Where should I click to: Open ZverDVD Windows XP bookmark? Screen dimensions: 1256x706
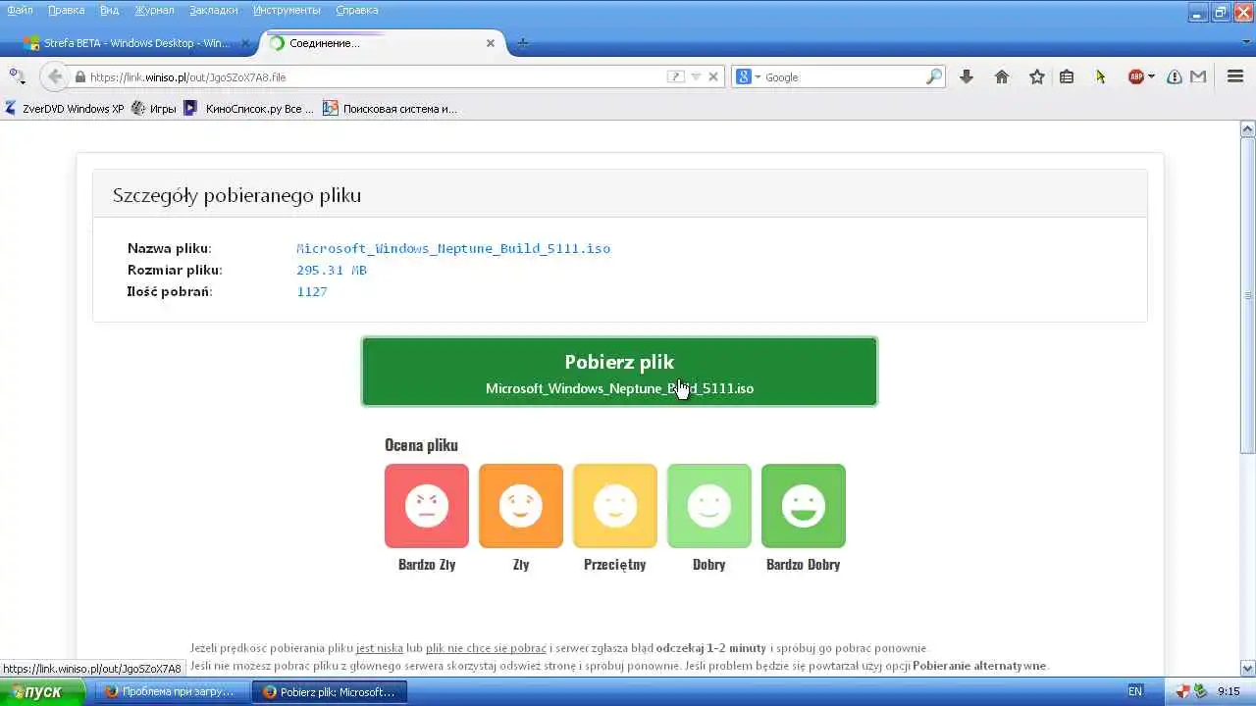point(65,109)
